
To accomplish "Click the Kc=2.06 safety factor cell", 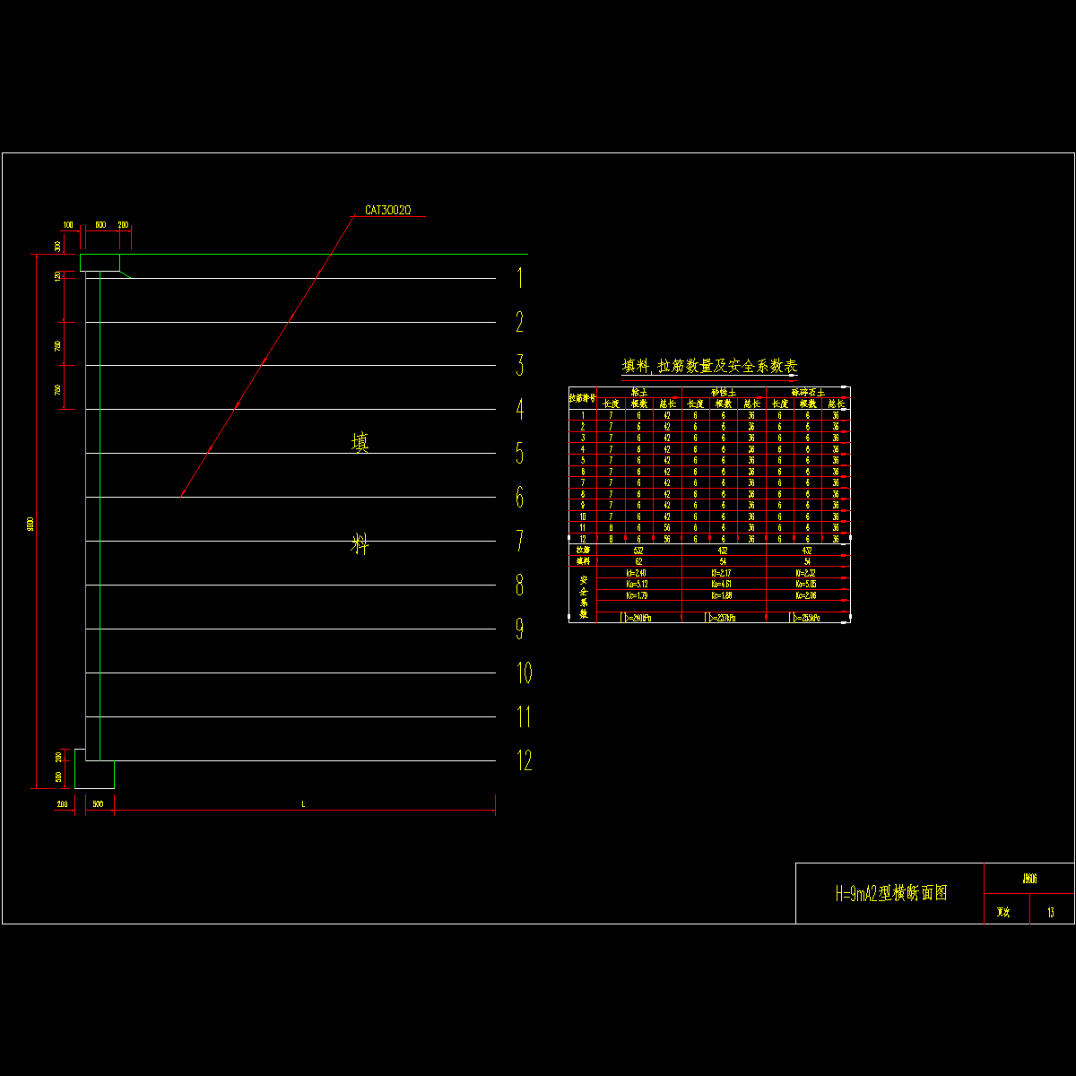I will coord(806,594).
